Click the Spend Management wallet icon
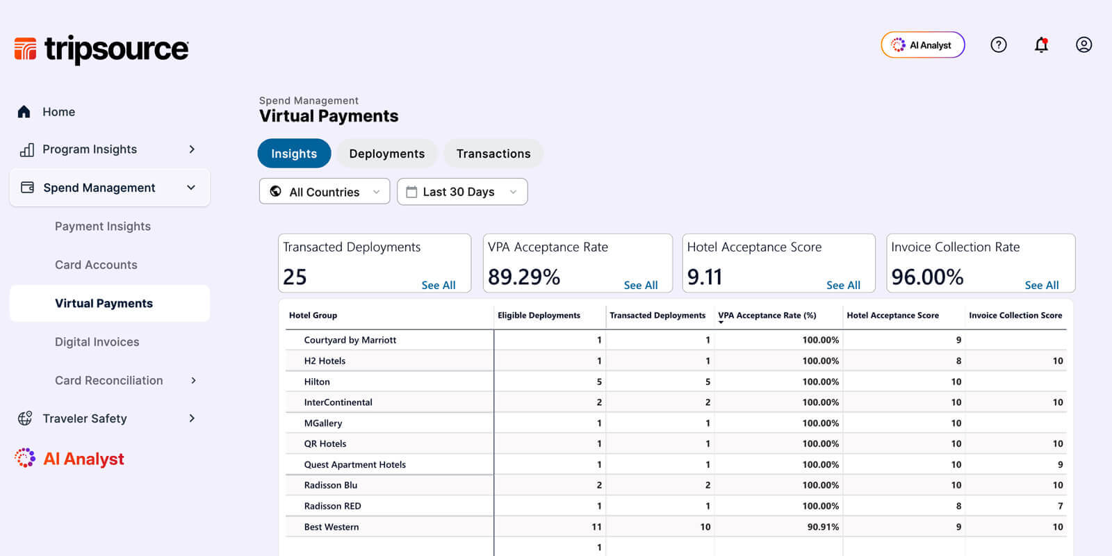The height and width of the screenshot is (556, 1112). pyautogui.click(x=27, y=188)
